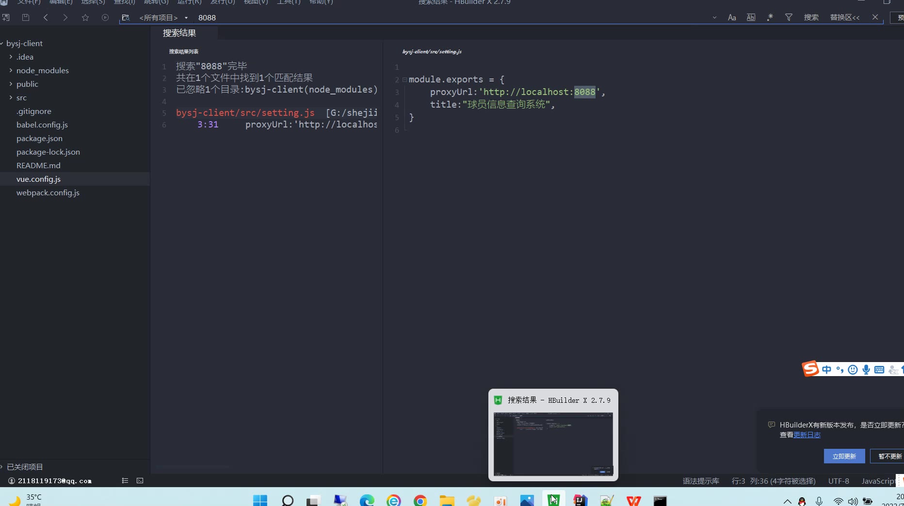The width and height of the screenshot is (904, 506).
Task: Click the bookmark star icon
Action: point(85,17)
